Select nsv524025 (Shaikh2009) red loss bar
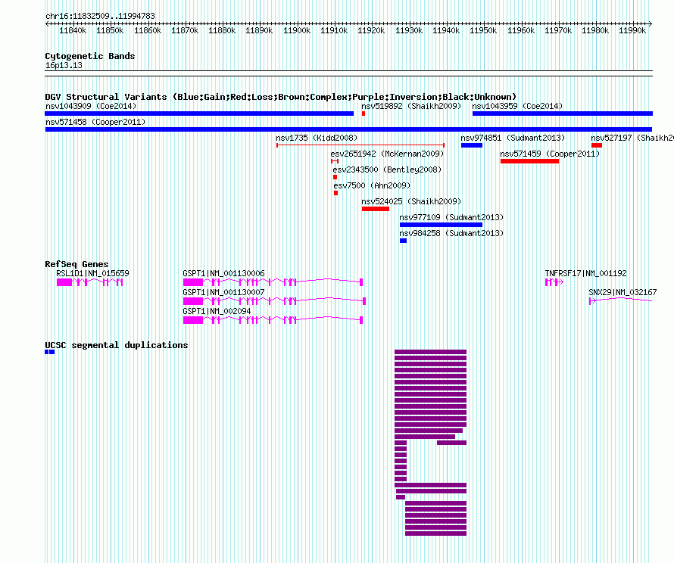674x563 pixels. [x=376, y=209]
